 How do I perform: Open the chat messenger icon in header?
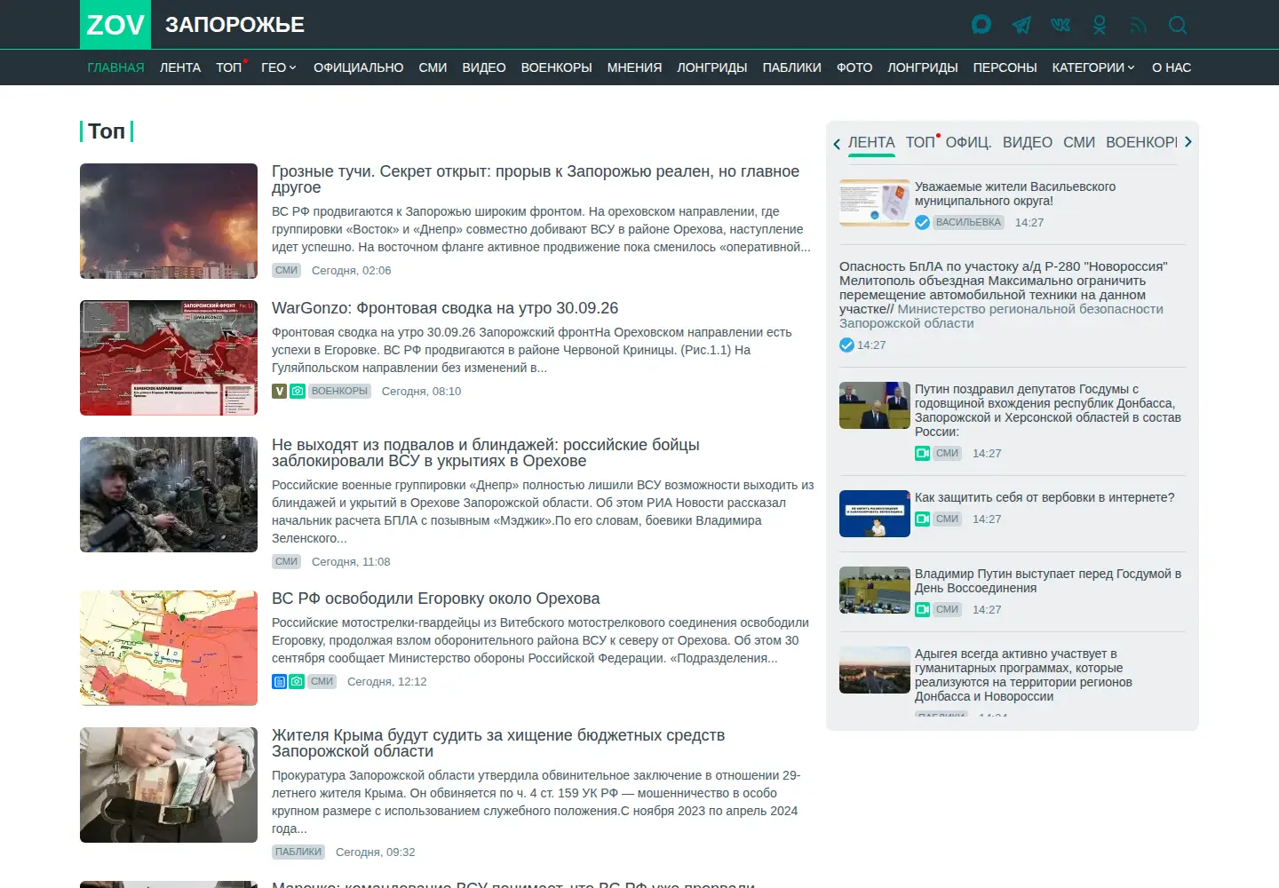pos(981,25)
